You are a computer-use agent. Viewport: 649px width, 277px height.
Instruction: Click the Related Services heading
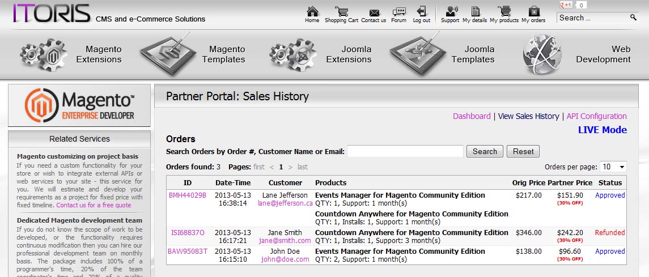click(79, 139)
